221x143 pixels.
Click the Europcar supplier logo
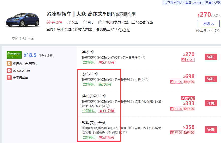click(x=14, y=55)
